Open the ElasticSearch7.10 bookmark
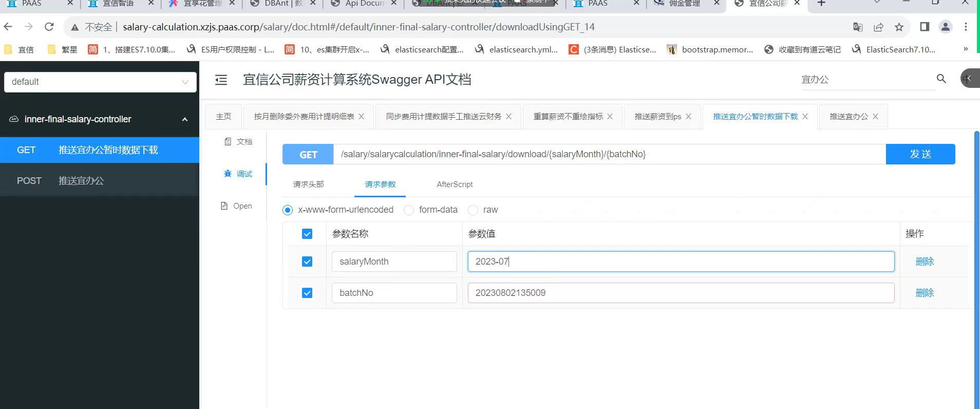 click(894, 49)
